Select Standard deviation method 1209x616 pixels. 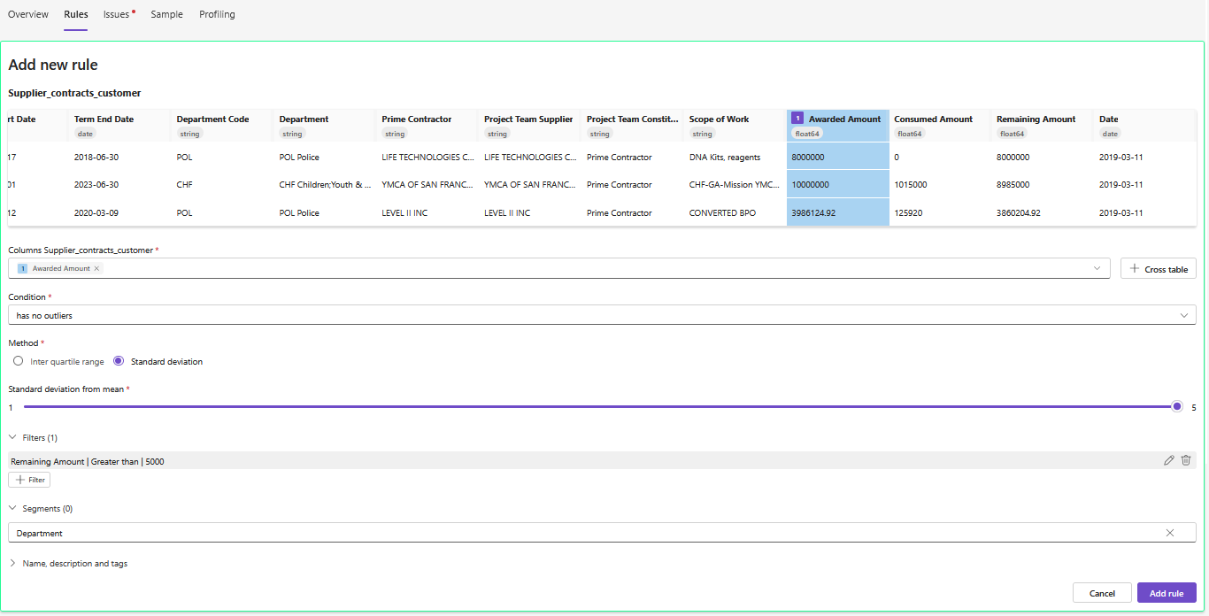(119, 361)
